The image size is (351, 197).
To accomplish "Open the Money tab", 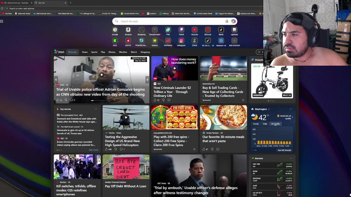I will [x=112, y=52].
